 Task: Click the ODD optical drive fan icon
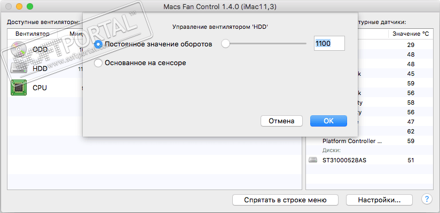point(19,50)
